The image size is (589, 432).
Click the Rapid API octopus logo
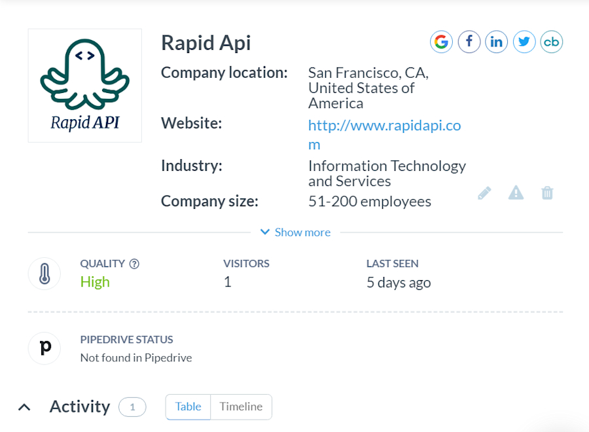[84, 85]
